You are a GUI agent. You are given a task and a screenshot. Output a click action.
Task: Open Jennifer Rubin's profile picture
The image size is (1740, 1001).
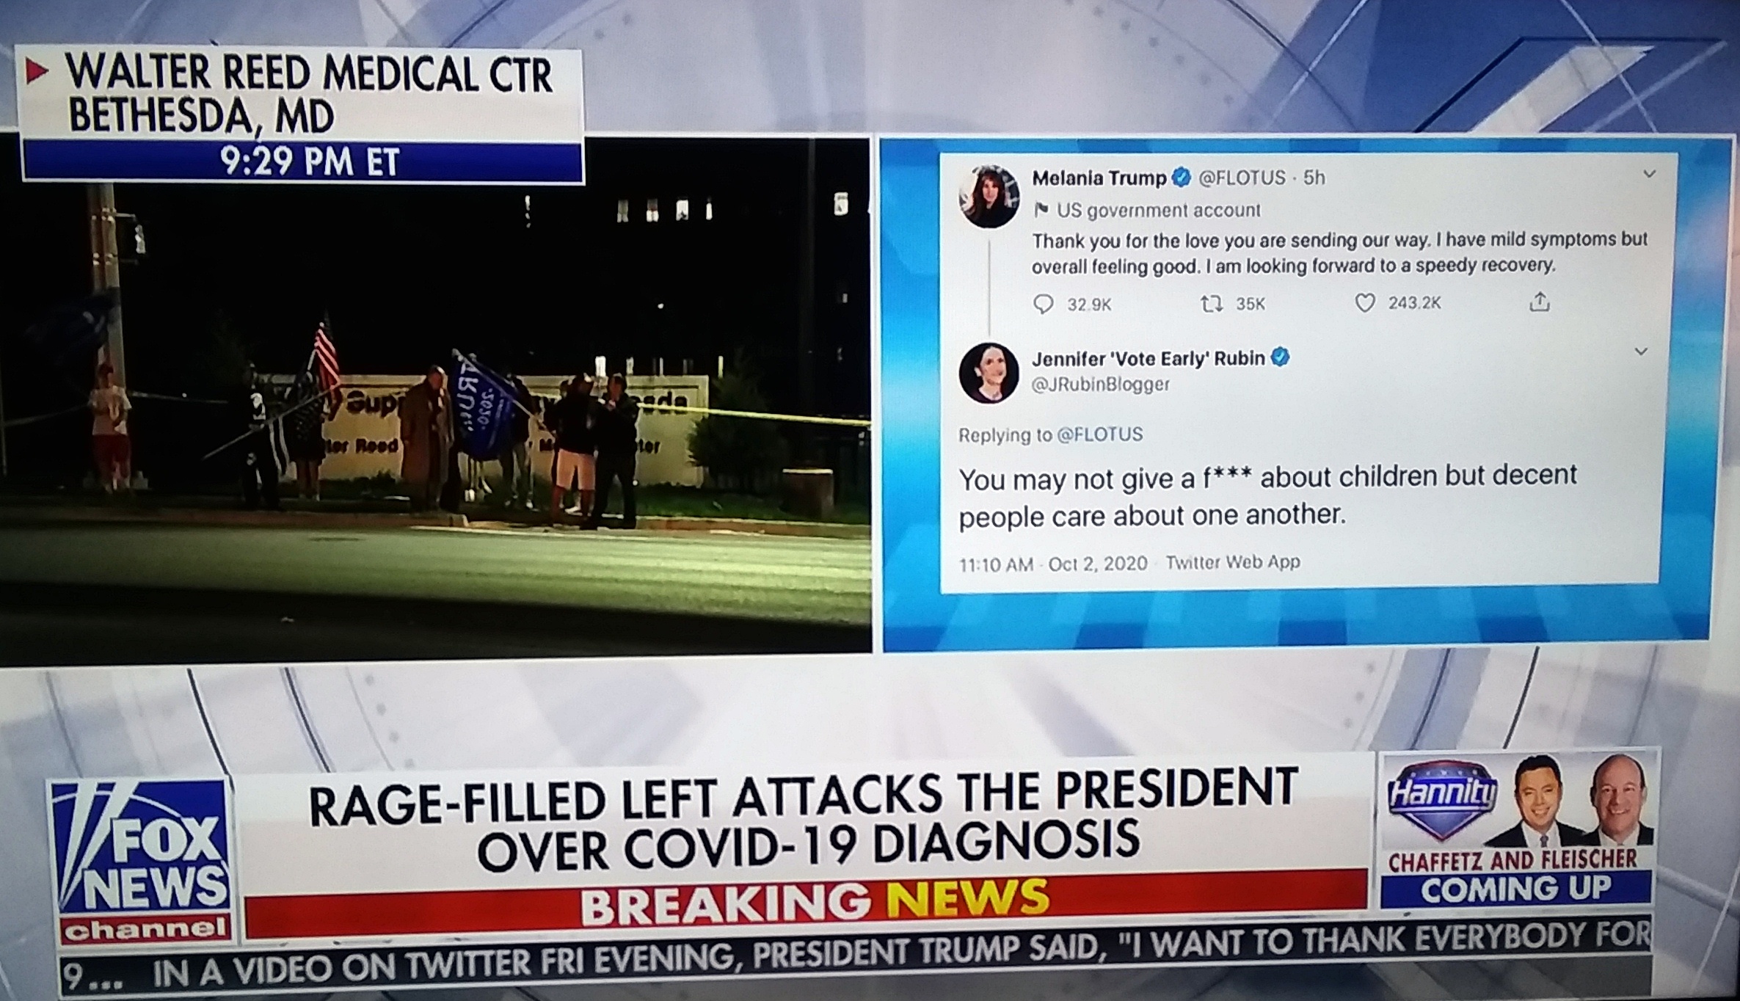point(989,373)
